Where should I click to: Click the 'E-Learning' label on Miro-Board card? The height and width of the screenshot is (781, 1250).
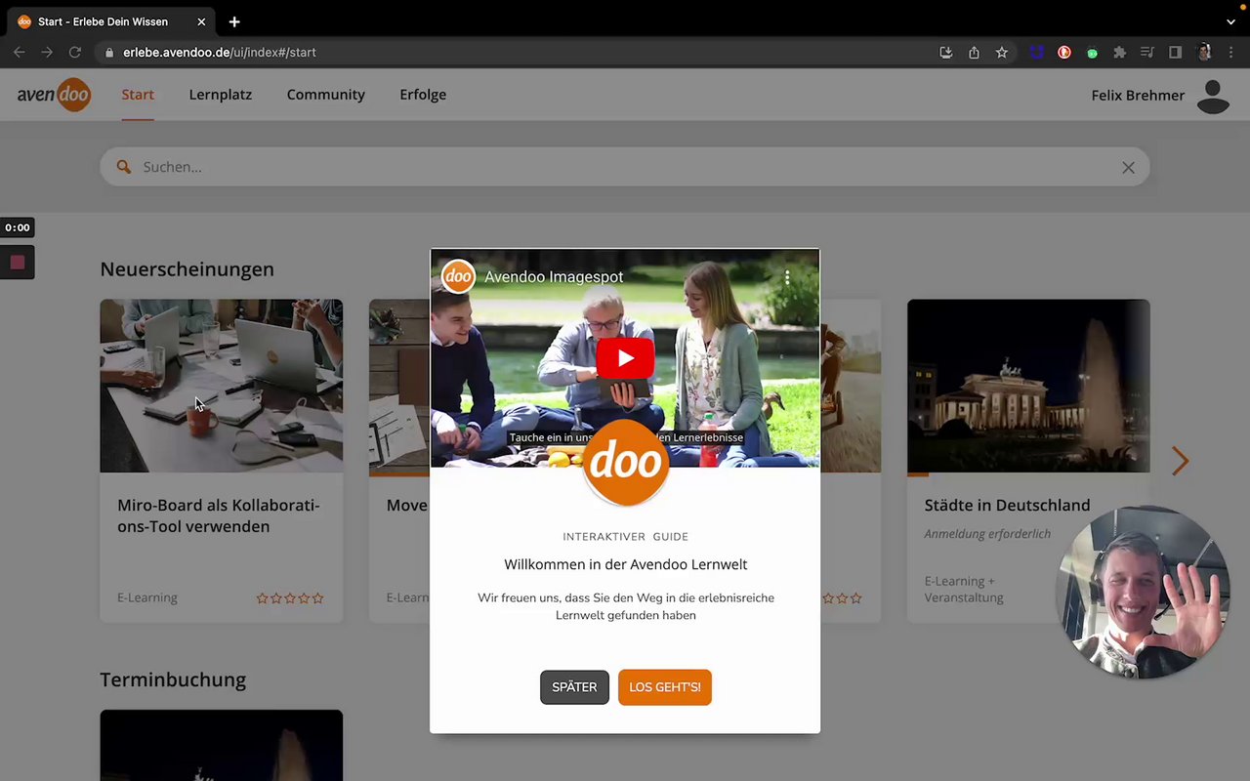click(147, 597)
